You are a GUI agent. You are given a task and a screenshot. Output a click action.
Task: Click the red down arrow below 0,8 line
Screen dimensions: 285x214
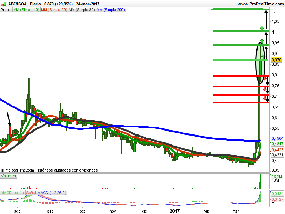(x=265, y=78)
